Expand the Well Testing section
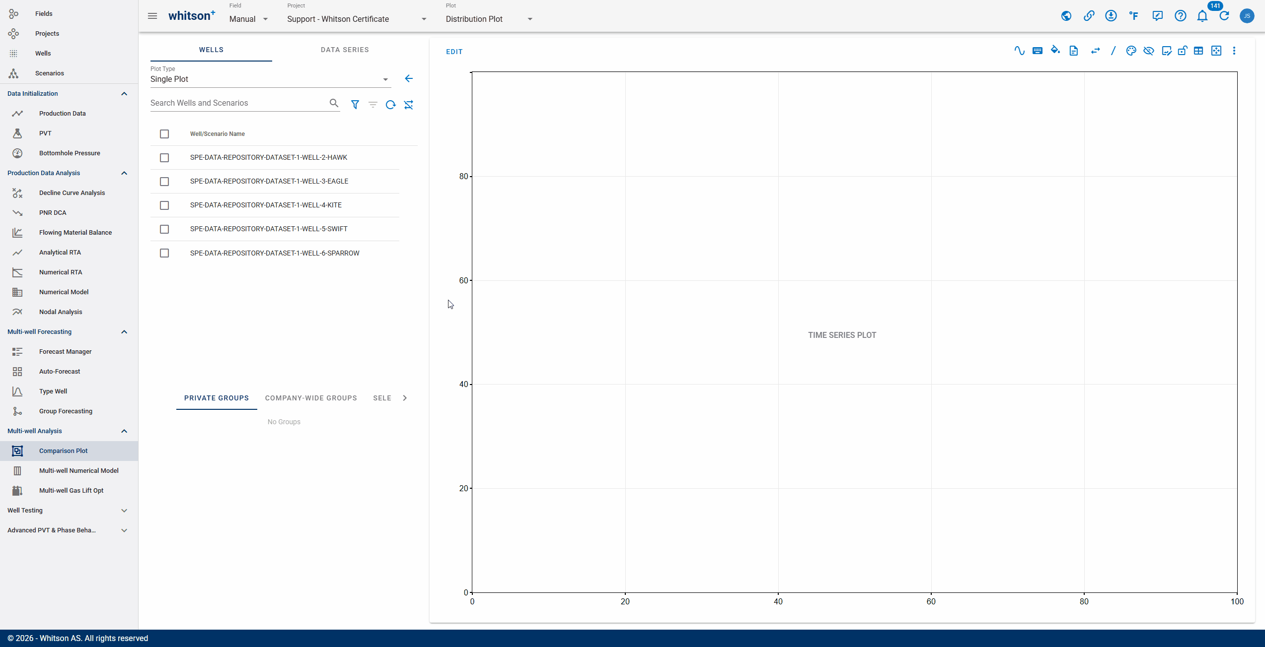Image resolution: width=1265 pixels, height=647 pixels. point(124,511)
